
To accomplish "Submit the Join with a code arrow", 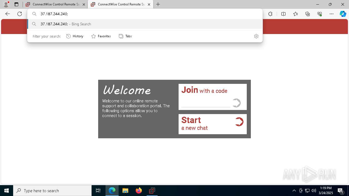I will click(x=237, y=103).
